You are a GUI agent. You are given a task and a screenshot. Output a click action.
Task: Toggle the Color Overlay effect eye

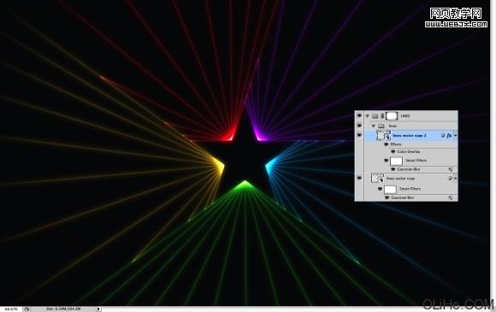[393, 151]
